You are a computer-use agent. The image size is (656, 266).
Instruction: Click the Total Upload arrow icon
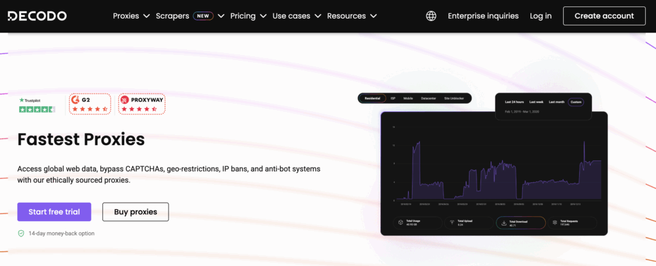[x=452, y=223]
